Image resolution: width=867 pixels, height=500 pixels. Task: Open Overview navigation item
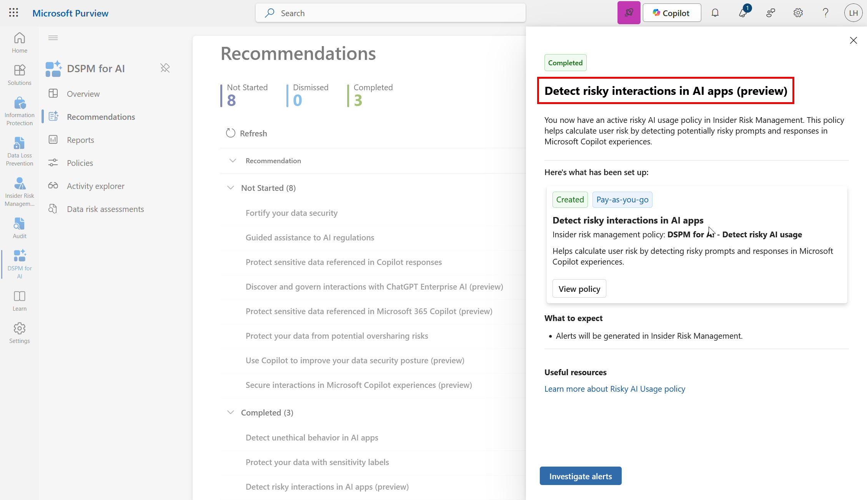click(x=83, y=94)
